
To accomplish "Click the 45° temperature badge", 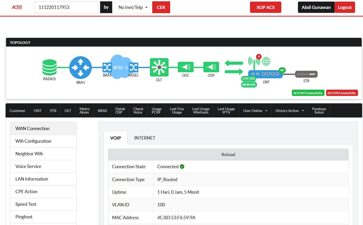I will 282,70.
